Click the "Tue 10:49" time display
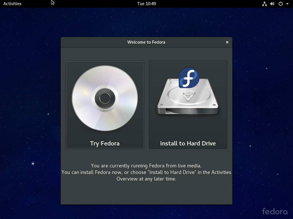 coord(146,4)
